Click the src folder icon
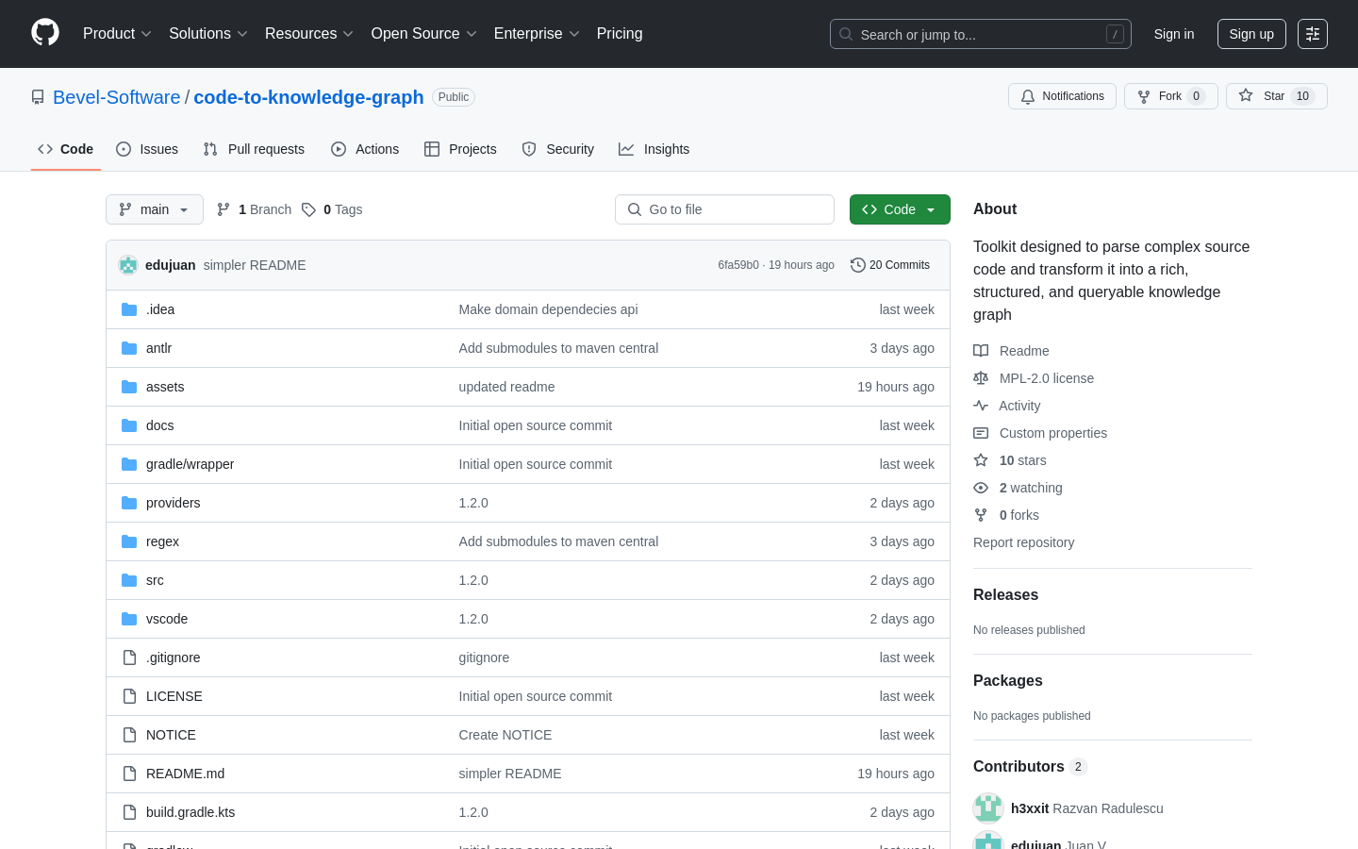Viewport: 1358px width, 849px height. [x=129, y=580]
